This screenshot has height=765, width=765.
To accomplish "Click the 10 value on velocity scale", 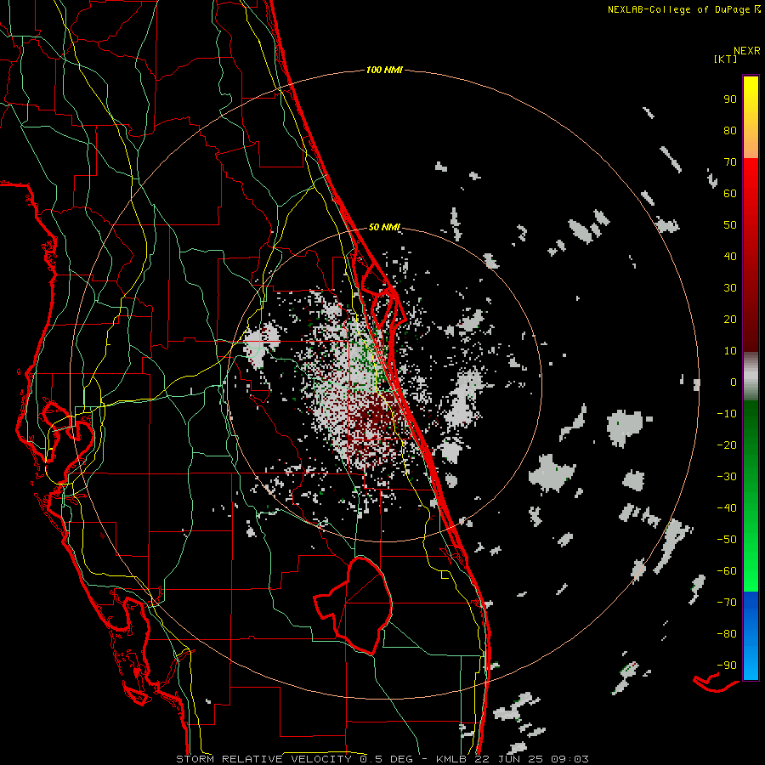I will click(x=730, y=351).
